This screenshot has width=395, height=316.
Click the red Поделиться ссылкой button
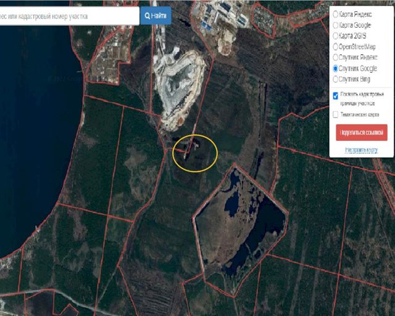coord(362,133)
